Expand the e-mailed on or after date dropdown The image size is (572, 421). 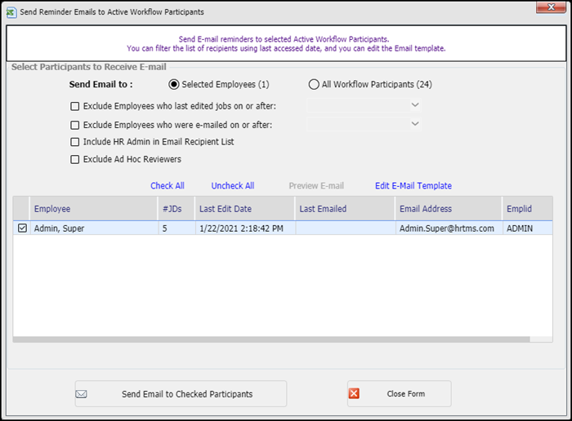click(x=415, y=124)
